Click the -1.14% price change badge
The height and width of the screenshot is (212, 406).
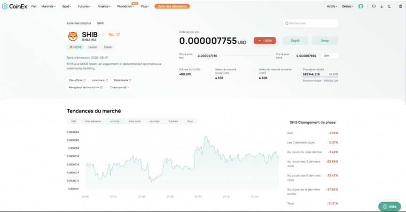click(265, 41)
